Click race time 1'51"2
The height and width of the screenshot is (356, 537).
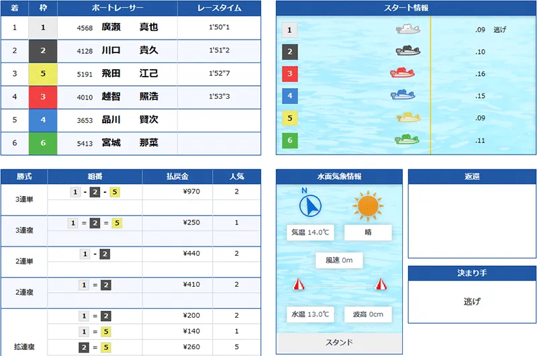[219, 50]
